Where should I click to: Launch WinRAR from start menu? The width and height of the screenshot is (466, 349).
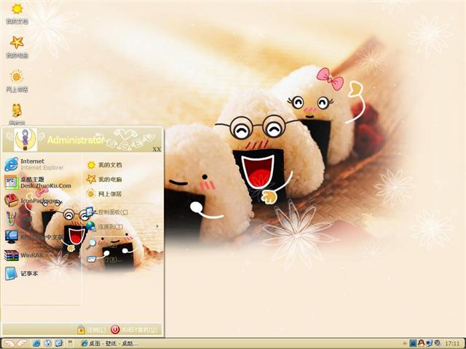[x=24, y=255]
